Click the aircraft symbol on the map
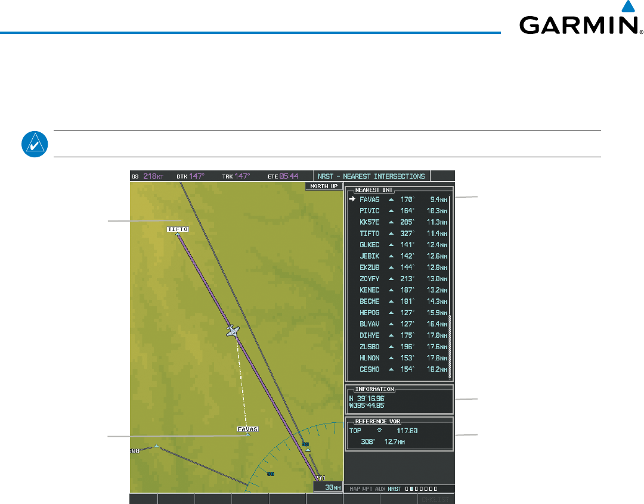Image resolution: width=644 pixels, height=504 pixels. pyautogui.click(x=233, y=331)
